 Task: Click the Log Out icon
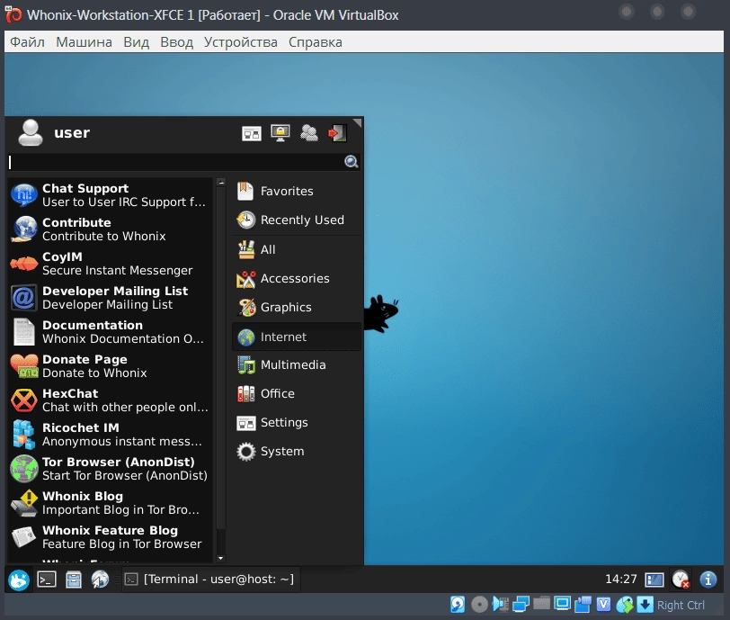pos(337,133)
